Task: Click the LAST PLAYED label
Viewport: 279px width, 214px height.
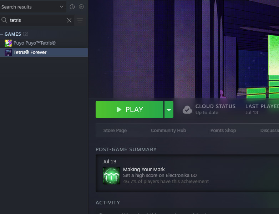Action: coord(262,106)
